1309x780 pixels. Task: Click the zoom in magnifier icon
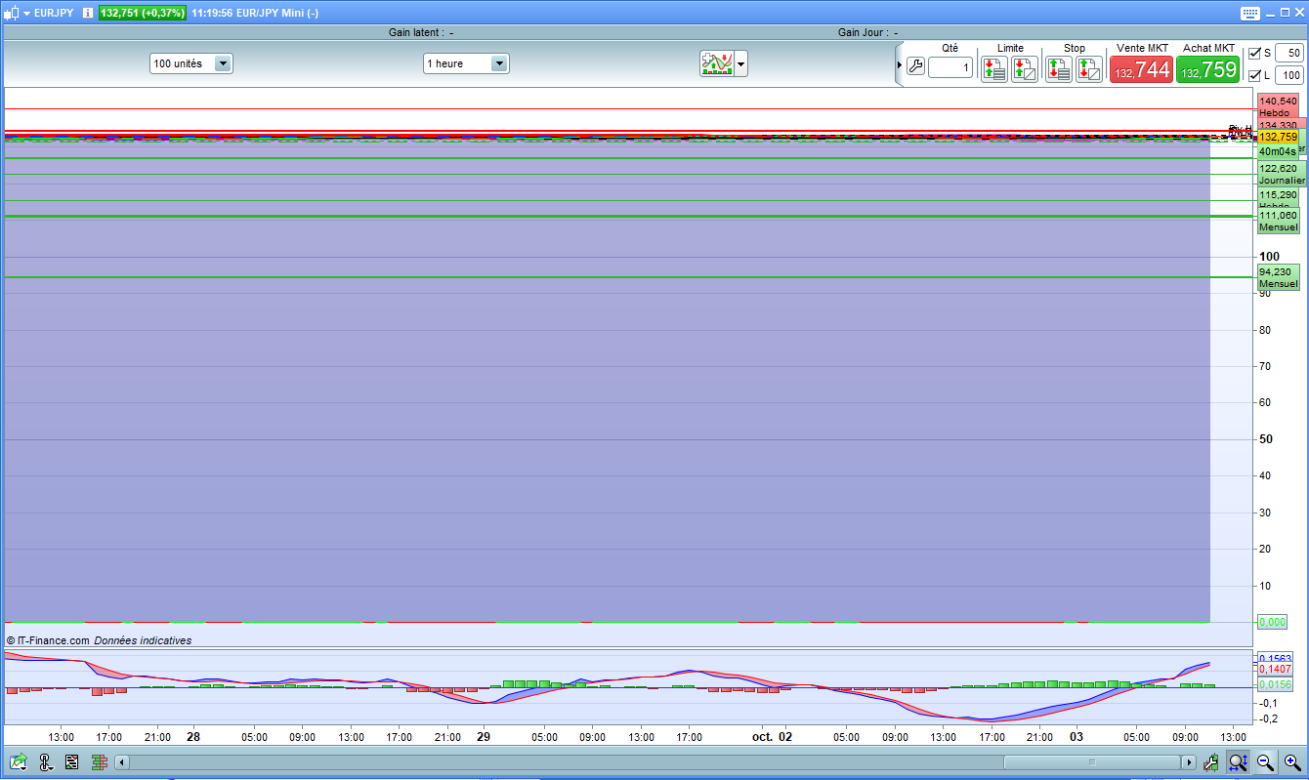[x=1291, y=762]
